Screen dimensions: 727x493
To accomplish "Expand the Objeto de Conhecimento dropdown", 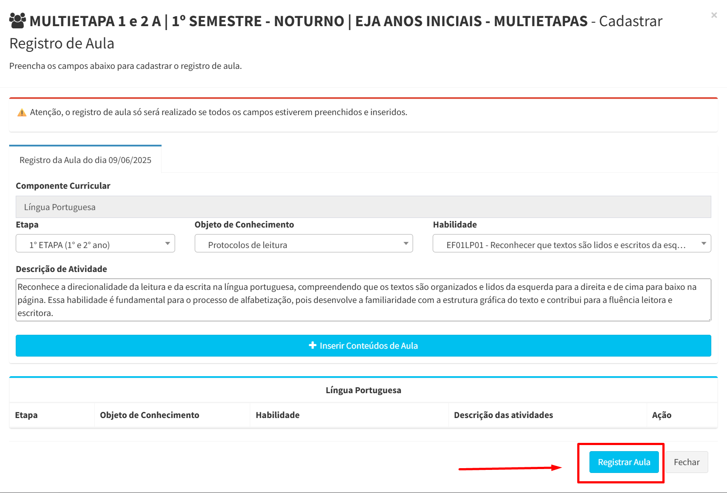I will pos(303,244).
